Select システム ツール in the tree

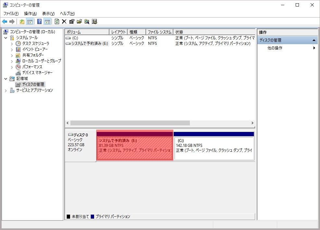pyautogui.click(x=27, y=38)
